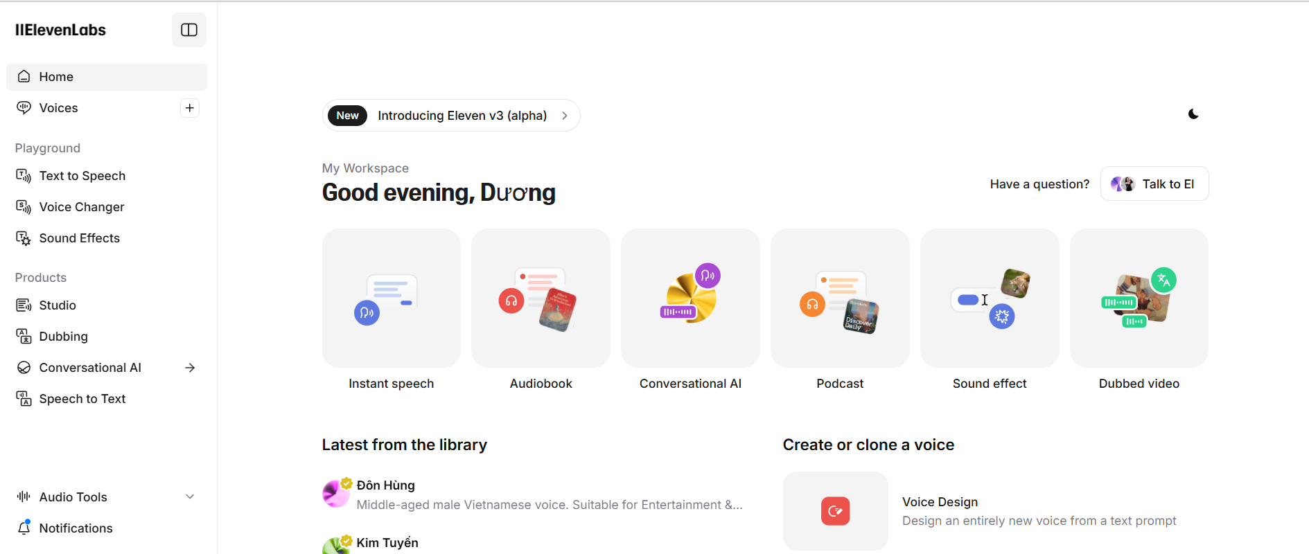Click the Voice Design red tile
1309x554 pixels.
[x=835, y=511]
